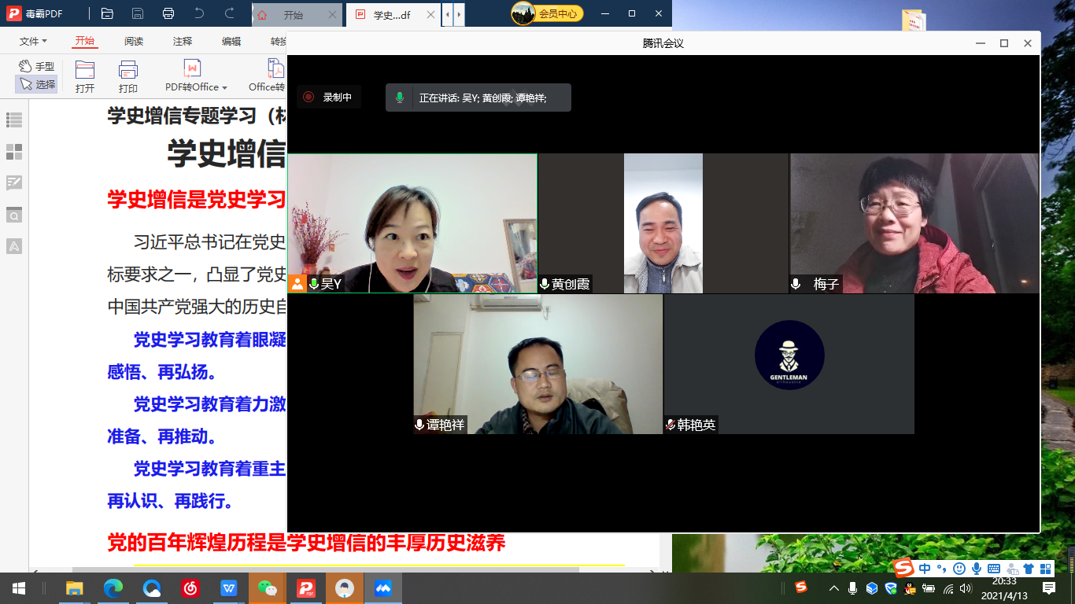This screenshot has width=1075, height=604.
Task: Click the 打印 print toolbar icon
Action: pyautogui.click(x=127, y=76)
